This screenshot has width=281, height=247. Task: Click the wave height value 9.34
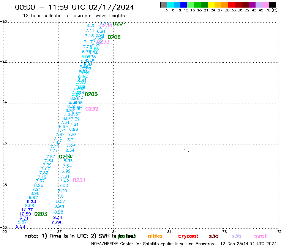click(x=57, y=218)
